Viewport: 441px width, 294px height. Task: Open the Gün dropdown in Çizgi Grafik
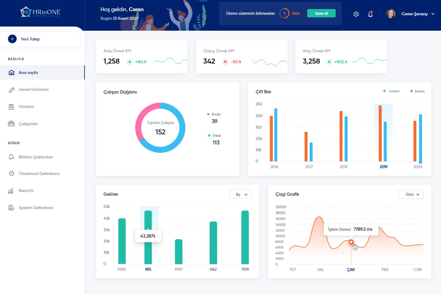pos(411,194)
